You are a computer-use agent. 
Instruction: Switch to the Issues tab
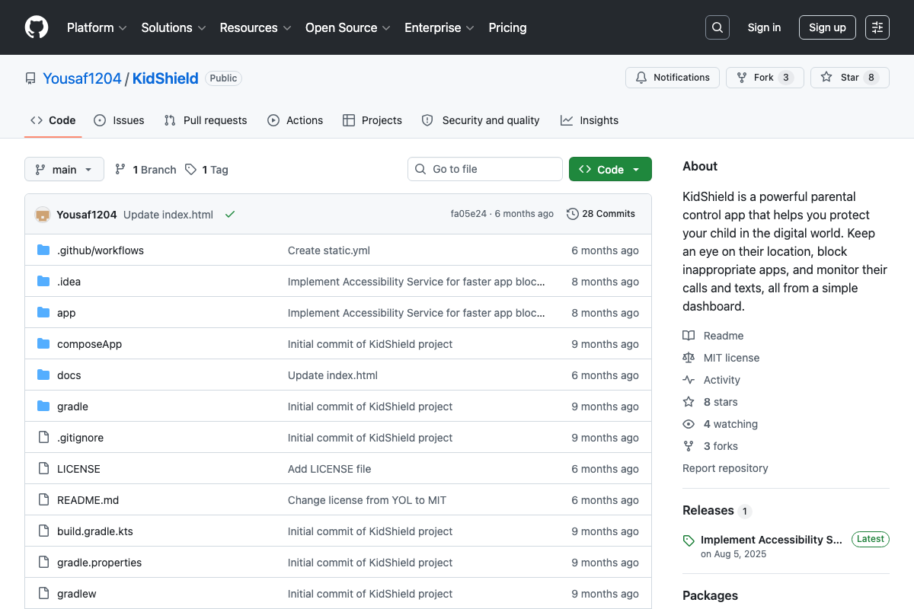119,120
